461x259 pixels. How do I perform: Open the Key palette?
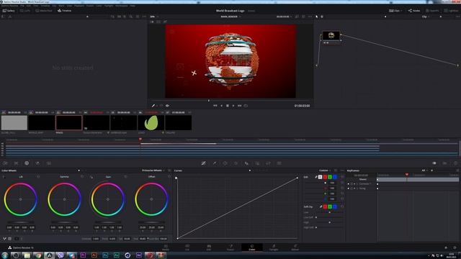coord(257,163)
